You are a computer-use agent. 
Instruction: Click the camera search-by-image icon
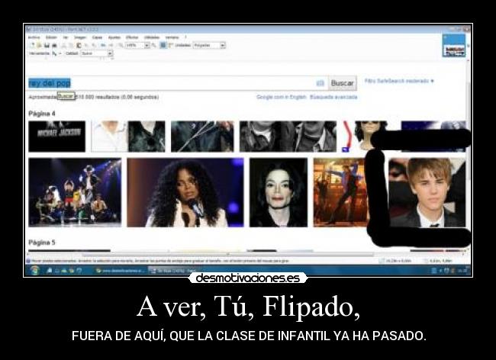pyautogui.click(x=320, y=83)
